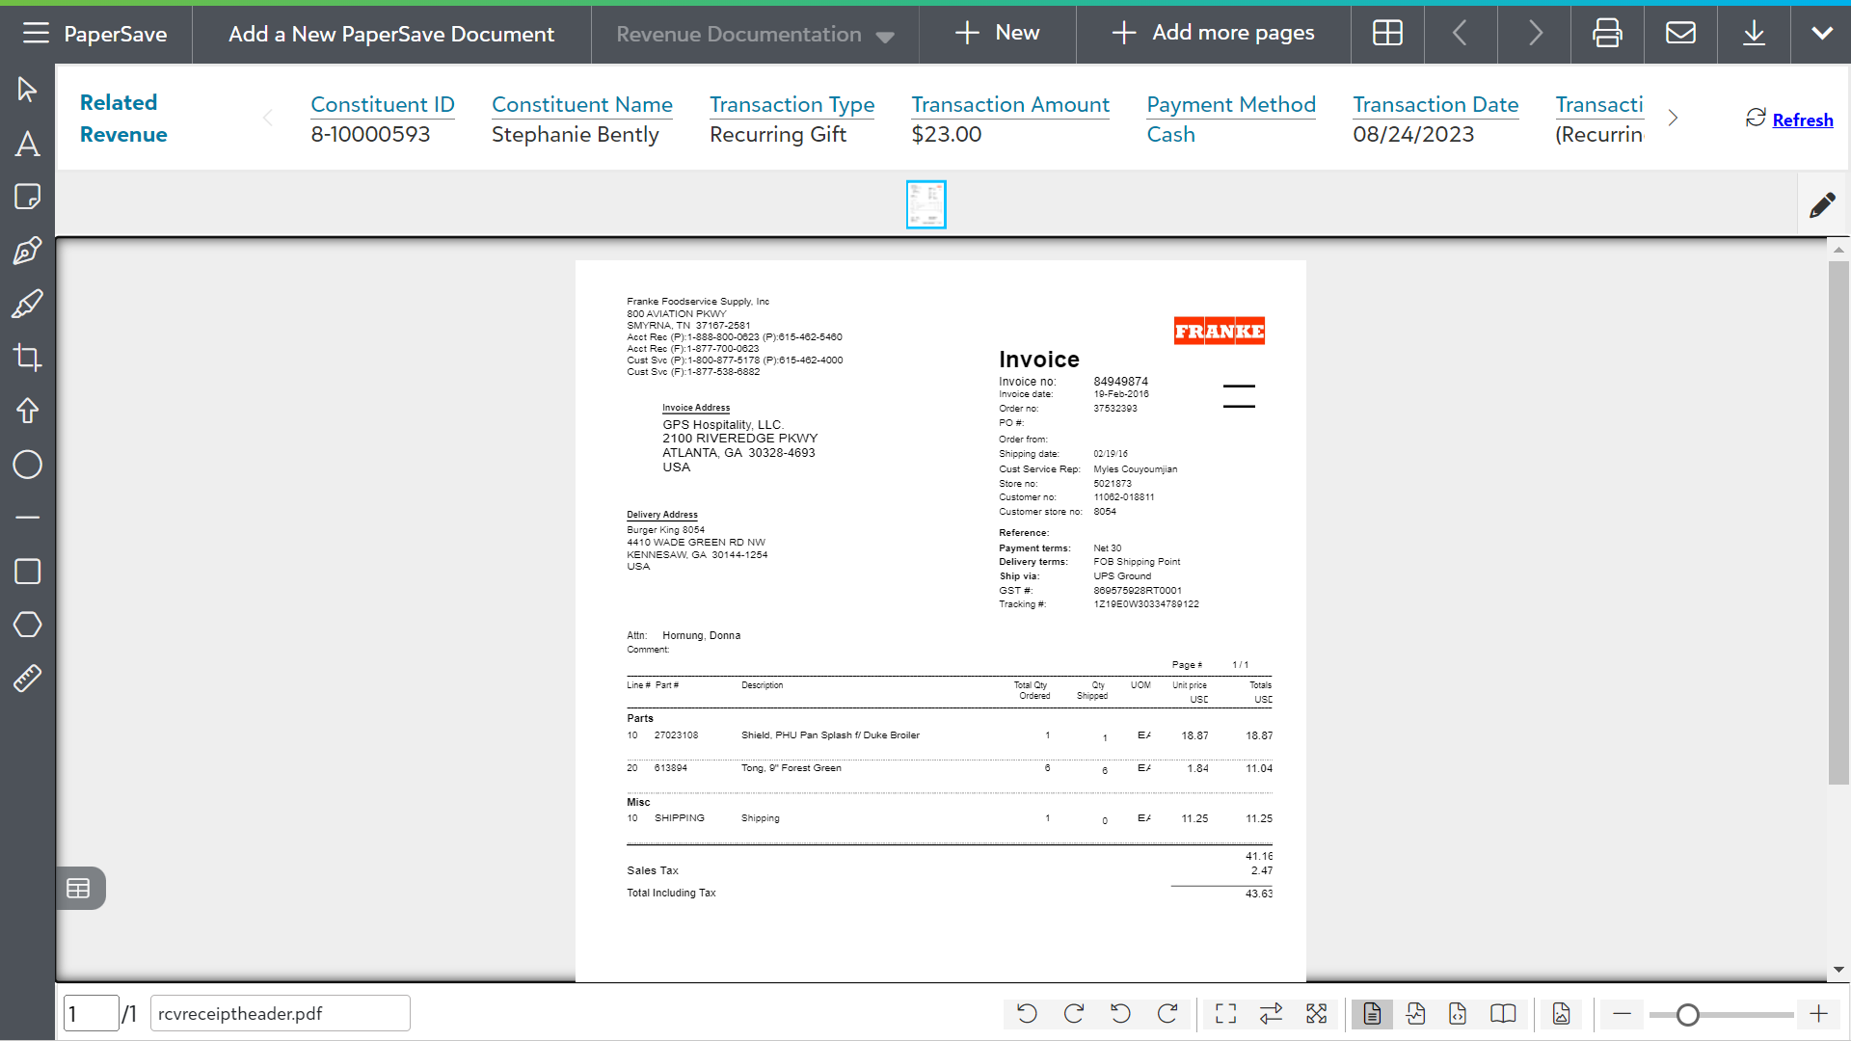Select the square shape tool

tap(27, 572)
